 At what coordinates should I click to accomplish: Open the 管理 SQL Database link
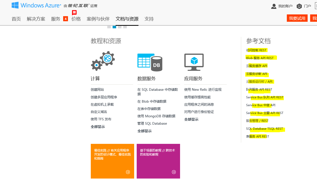coord(152,123)
